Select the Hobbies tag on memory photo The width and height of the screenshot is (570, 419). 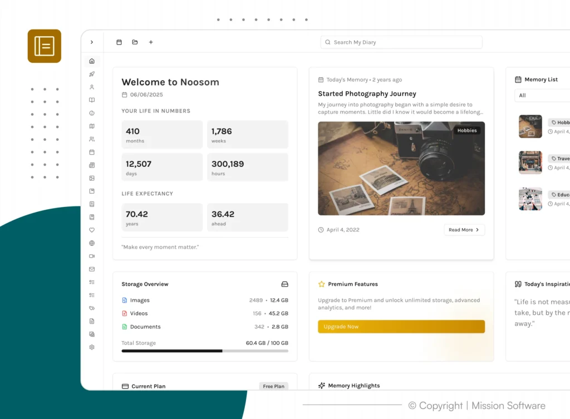467,130
